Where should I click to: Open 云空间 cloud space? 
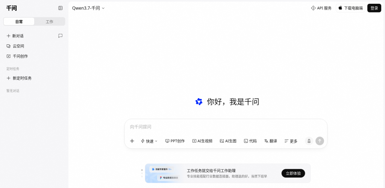(x=15, y=46)
